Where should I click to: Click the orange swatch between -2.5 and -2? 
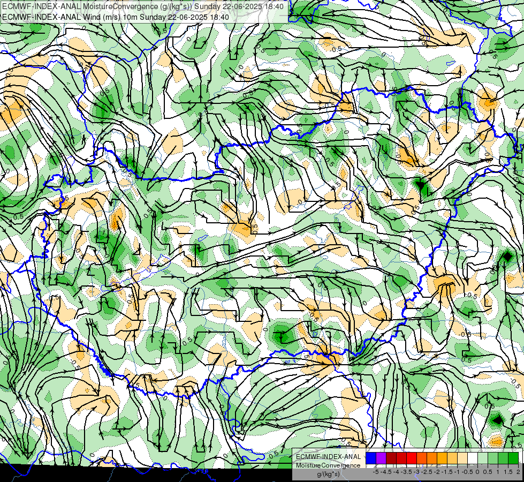pyautogui.click(x=432, y=458)
